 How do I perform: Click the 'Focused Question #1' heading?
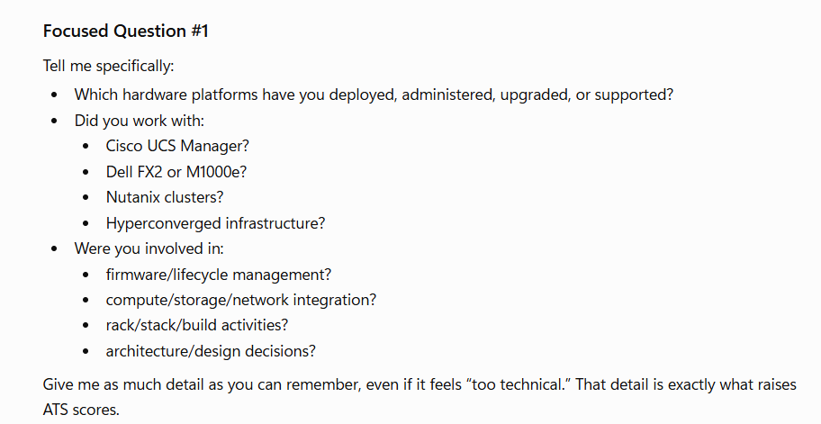tap(126, 31)
